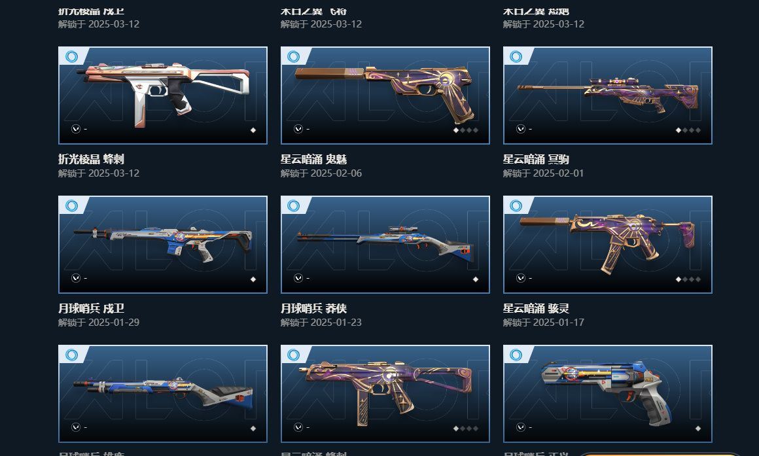The height and width of the screenshot is (456, 759).
Task: Click the 月球哨兵 莽侠 skin name
Action: tap(313, 308)
